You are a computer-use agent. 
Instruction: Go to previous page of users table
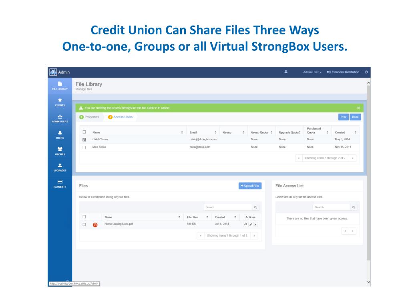299,158
